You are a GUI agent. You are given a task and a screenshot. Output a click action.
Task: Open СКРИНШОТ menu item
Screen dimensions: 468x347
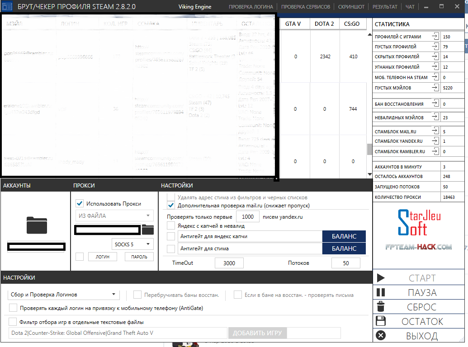coord(351,7)
